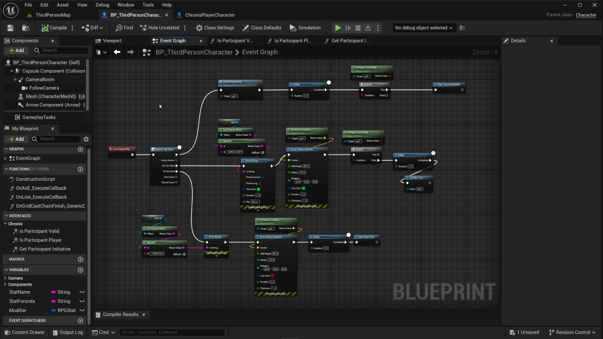Click the console command input field
This screenshot has width=603, height=339.
tap(172, 332)
